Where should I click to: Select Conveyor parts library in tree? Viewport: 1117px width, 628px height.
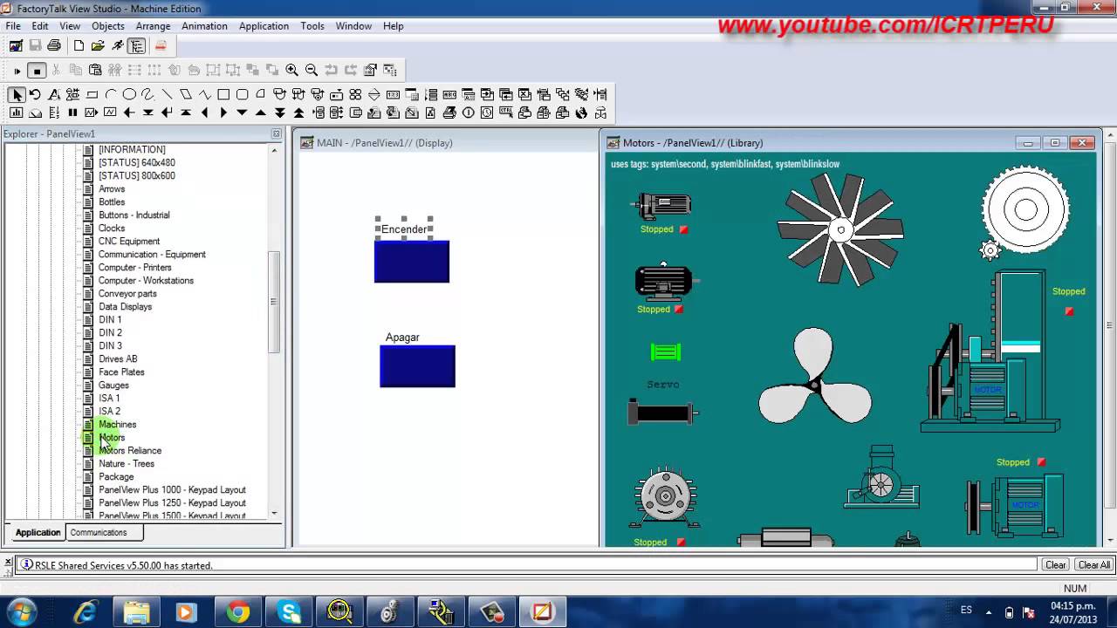tap(127, 293)
